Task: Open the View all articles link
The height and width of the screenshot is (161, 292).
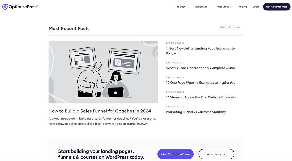Action: 230,27
